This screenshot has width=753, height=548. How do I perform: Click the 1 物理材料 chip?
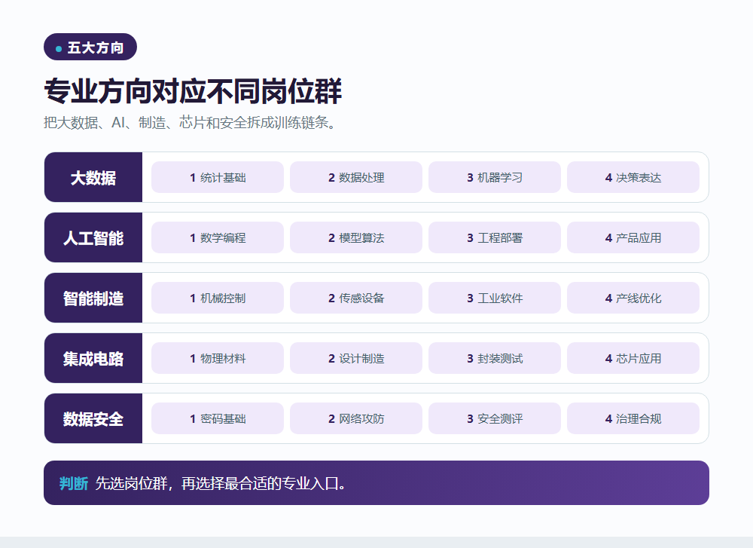click(x=218, y=358)
